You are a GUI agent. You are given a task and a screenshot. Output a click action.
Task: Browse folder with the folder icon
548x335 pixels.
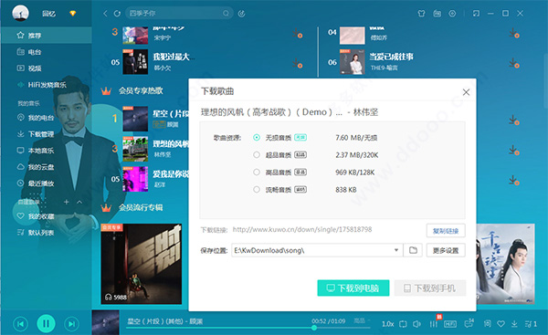coord(413,250)
